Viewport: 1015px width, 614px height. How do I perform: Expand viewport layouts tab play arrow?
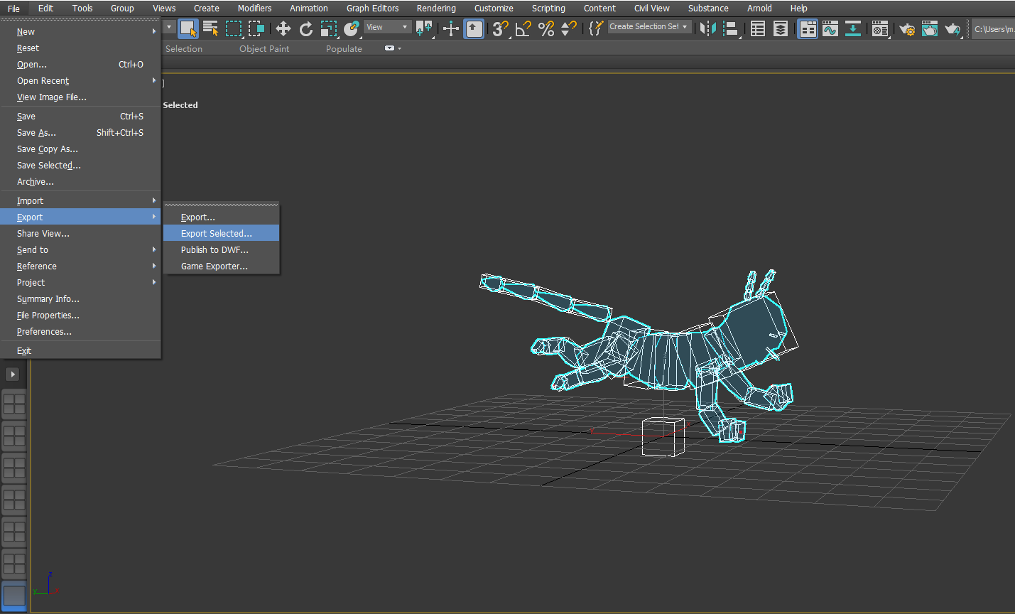point(13,374)
